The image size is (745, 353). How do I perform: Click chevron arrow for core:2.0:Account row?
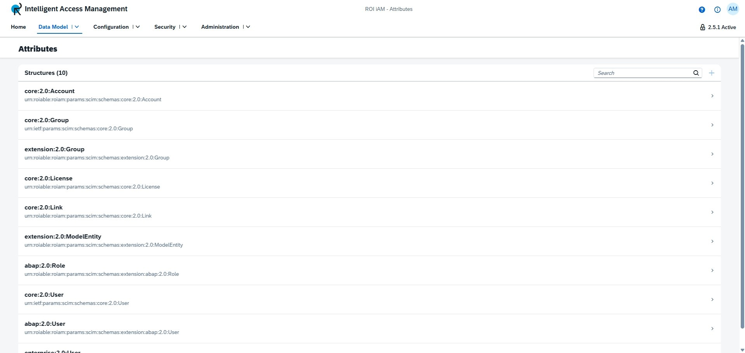point(712,96)
